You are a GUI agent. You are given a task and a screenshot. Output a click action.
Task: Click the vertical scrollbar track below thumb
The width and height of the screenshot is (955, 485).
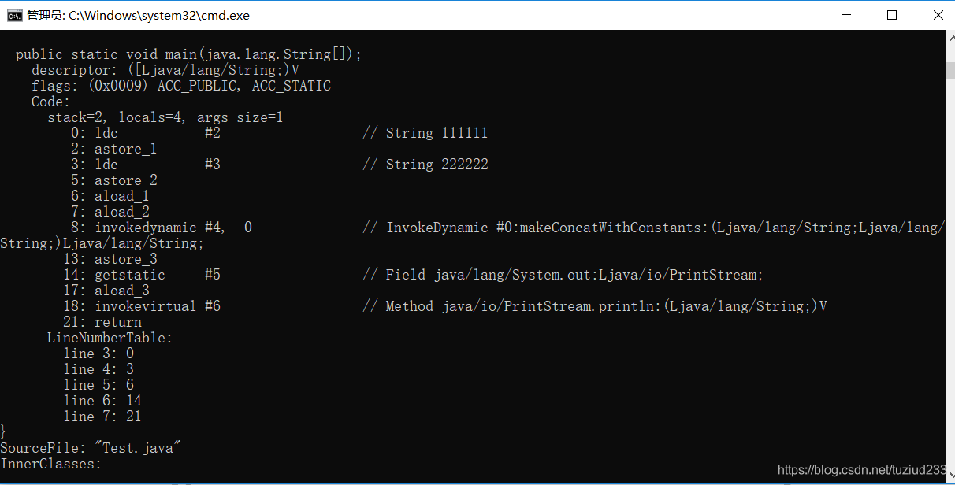tap(950, 276)
